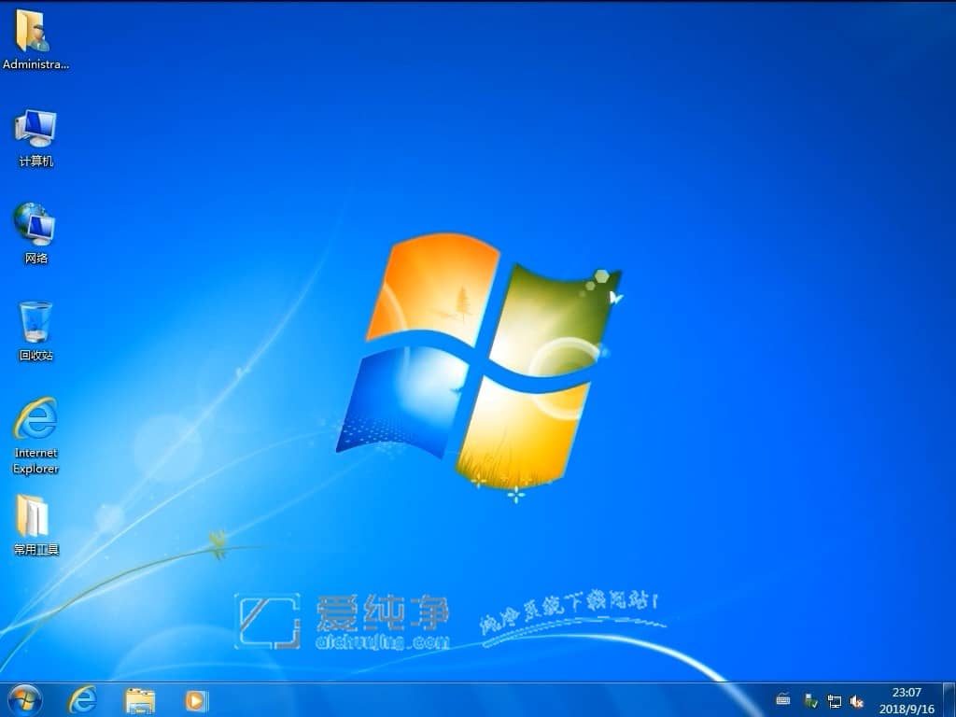Viewport: 956px width, 717px height.
Task: Show the desktop with the taskbar corner button
Action: coord(951,701)
